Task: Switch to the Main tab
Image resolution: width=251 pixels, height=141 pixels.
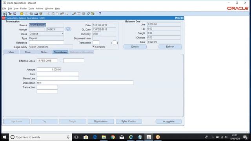Action: (11, 52)
